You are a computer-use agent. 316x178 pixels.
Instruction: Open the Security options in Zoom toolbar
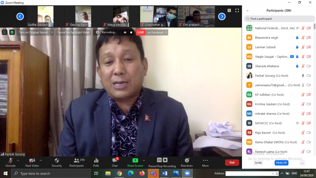pos(57,162)
